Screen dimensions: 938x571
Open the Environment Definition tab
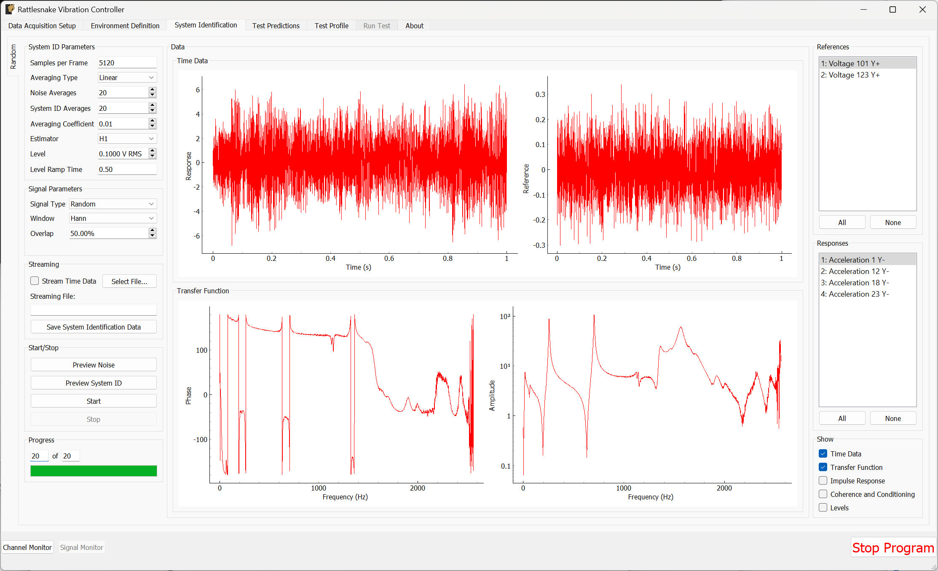tap(125, 25)
